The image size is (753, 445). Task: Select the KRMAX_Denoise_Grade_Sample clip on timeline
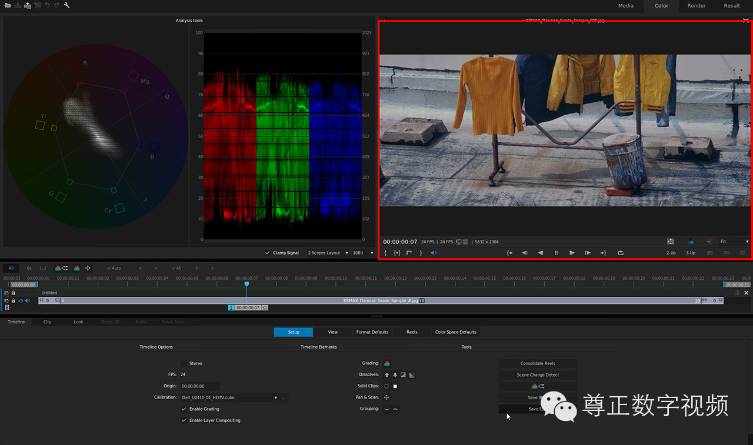(x=381, y=300)
